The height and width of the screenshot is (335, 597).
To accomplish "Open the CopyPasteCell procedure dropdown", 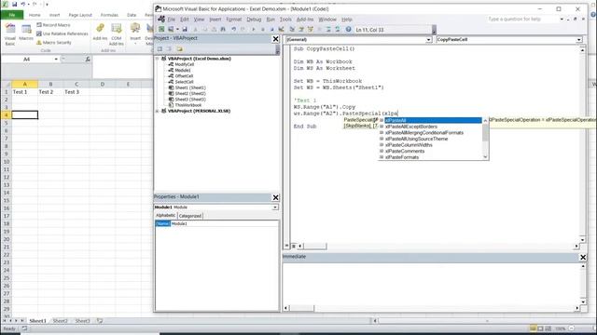I will pos(578,39).
